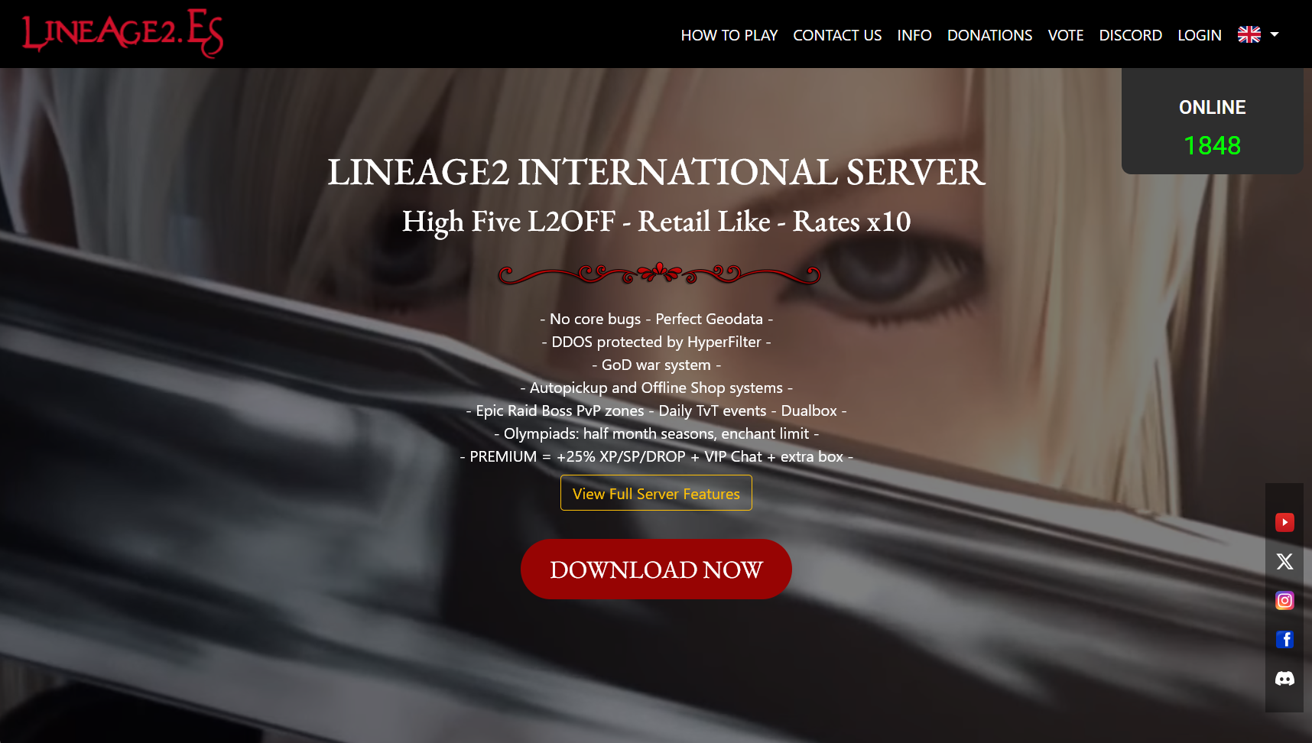Open the Facebook social icon
This screenshot has width=1312, height=743.
1284,639
